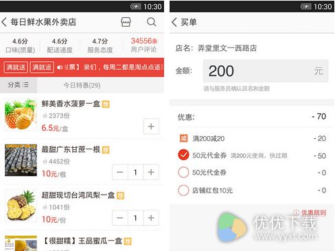Select the 店铺红包10元 option

point(183,190)
